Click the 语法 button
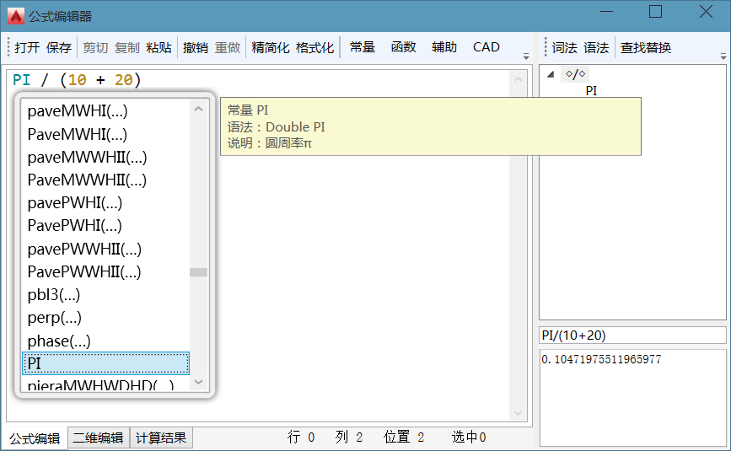This screenshot has width=731, height=451. click(x=596, y=47)
